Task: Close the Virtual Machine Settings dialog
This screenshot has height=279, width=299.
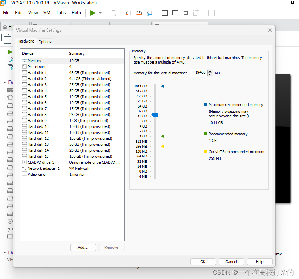Action: click(270, 30)
